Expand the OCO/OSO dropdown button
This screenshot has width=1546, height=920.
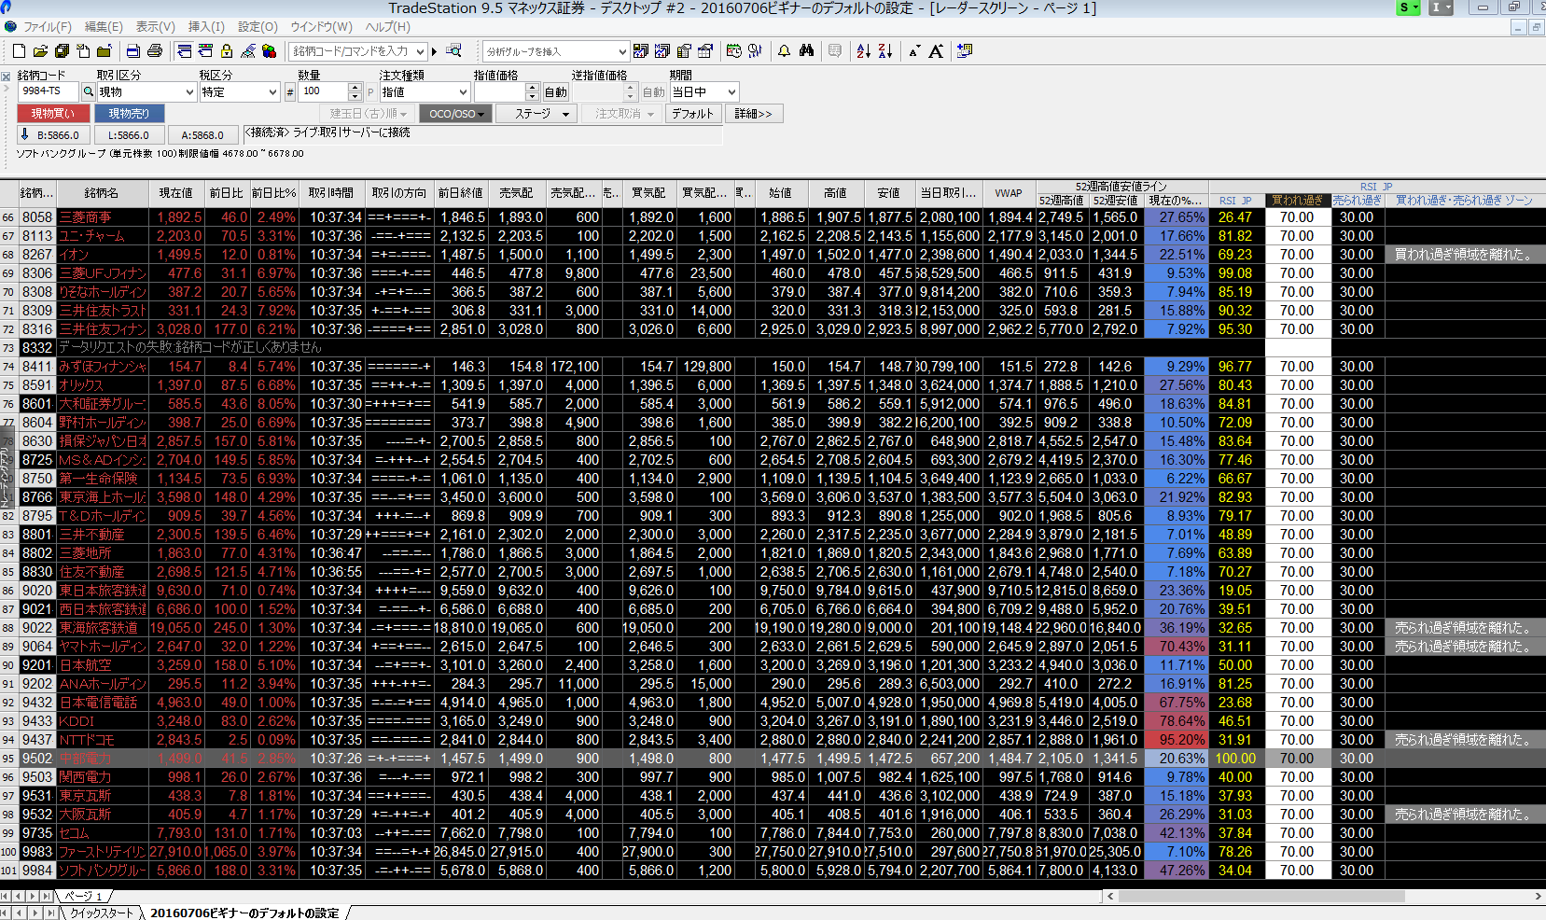pos(453,114)
